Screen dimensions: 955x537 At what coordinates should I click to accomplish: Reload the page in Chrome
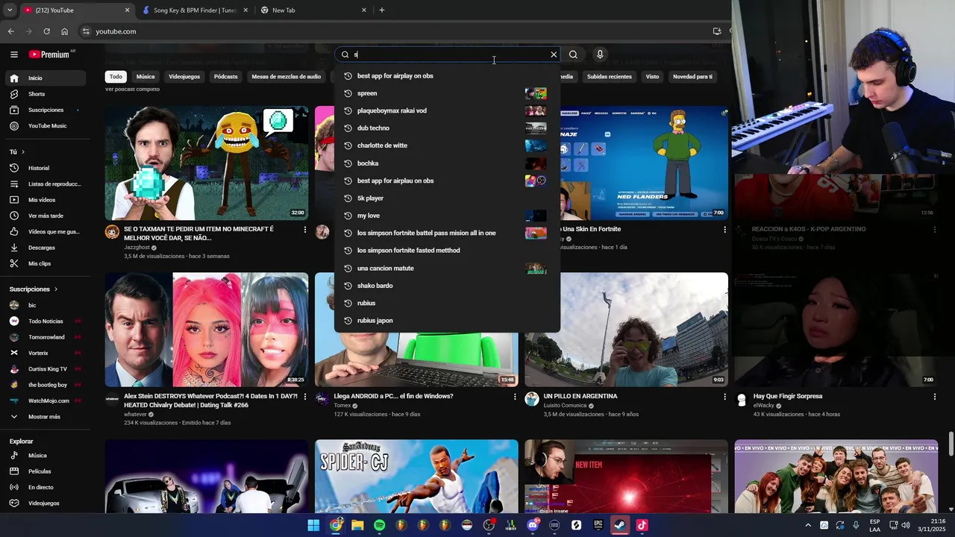click(46, 31)
